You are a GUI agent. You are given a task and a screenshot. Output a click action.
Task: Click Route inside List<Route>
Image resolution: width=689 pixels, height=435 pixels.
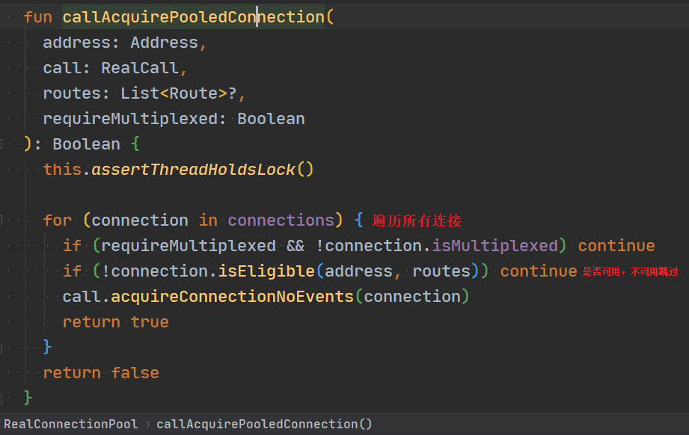click(x=193, y=93)
